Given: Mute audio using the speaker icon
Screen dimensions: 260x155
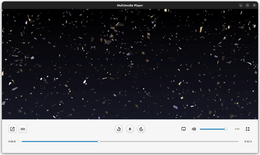Looking at the screenshot, I should coord(194,129).
